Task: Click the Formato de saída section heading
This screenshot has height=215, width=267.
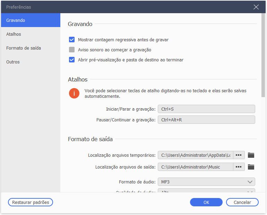Action: coord(90,139)
